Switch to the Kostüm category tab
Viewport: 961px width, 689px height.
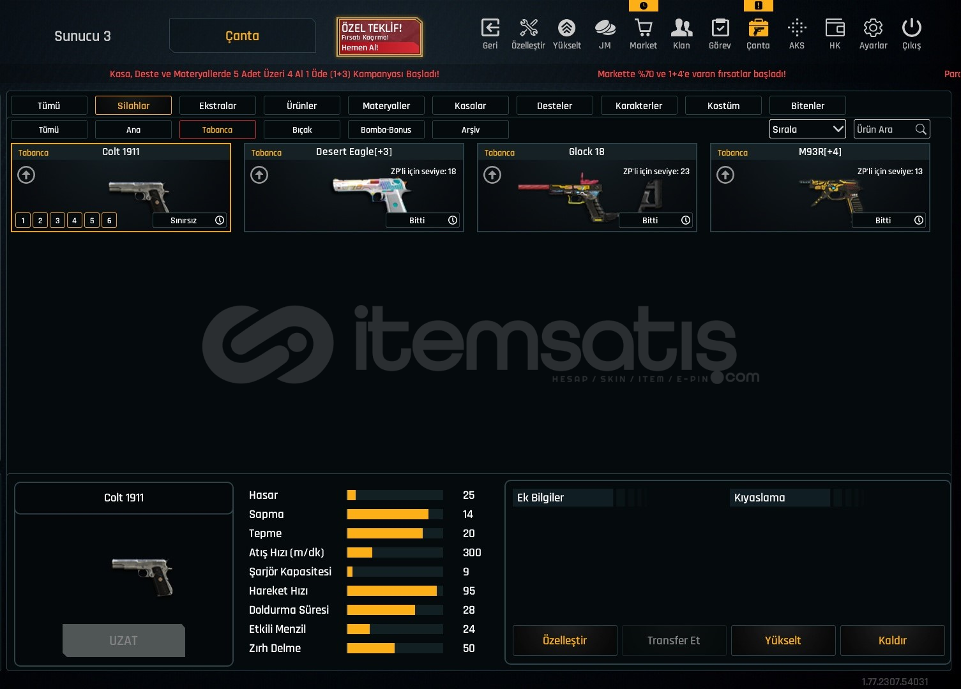coord(723,105)
